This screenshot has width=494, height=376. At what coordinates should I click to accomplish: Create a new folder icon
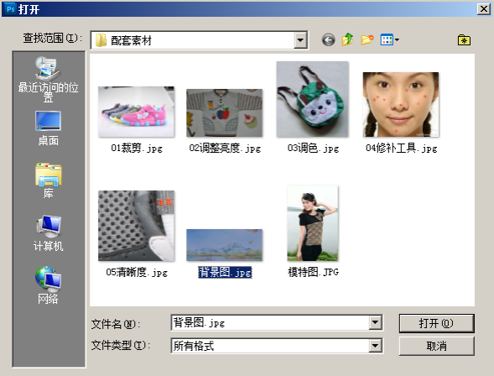coord(367,40)
